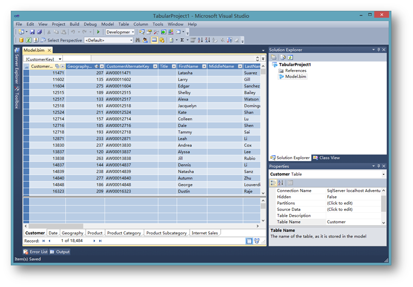The width and height of the screenshot is (413, 287).
Task: Go to the next record button
Action: pos(94,241)
